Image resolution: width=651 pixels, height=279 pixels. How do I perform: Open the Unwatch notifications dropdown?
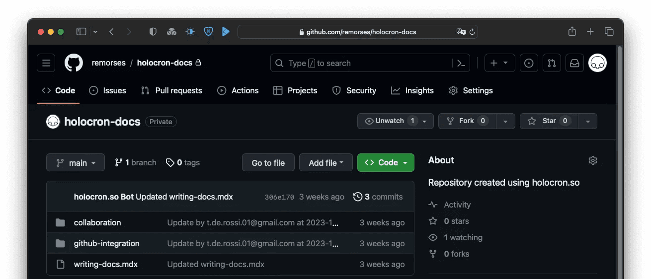point(396,121)
